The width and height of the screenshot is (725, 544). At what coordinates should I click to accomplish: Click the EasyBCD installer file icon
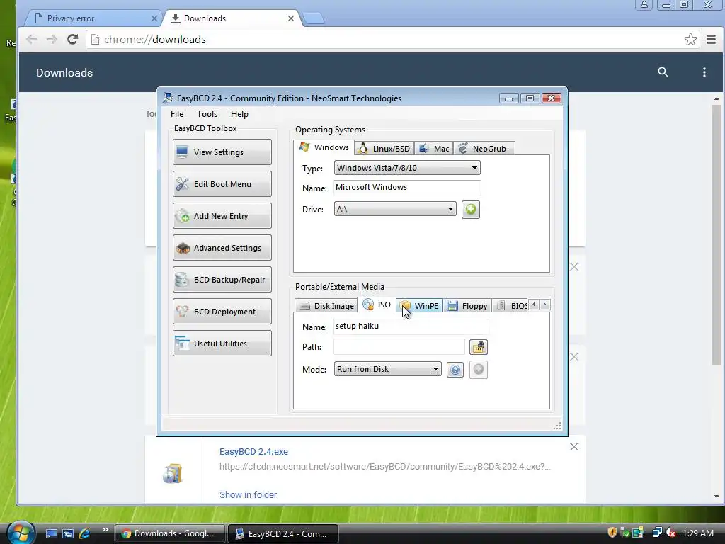(173, 472)
